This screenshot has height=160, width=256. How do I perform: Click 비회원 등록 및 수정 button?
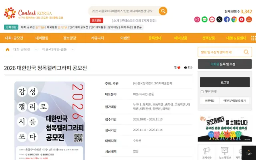225,64
